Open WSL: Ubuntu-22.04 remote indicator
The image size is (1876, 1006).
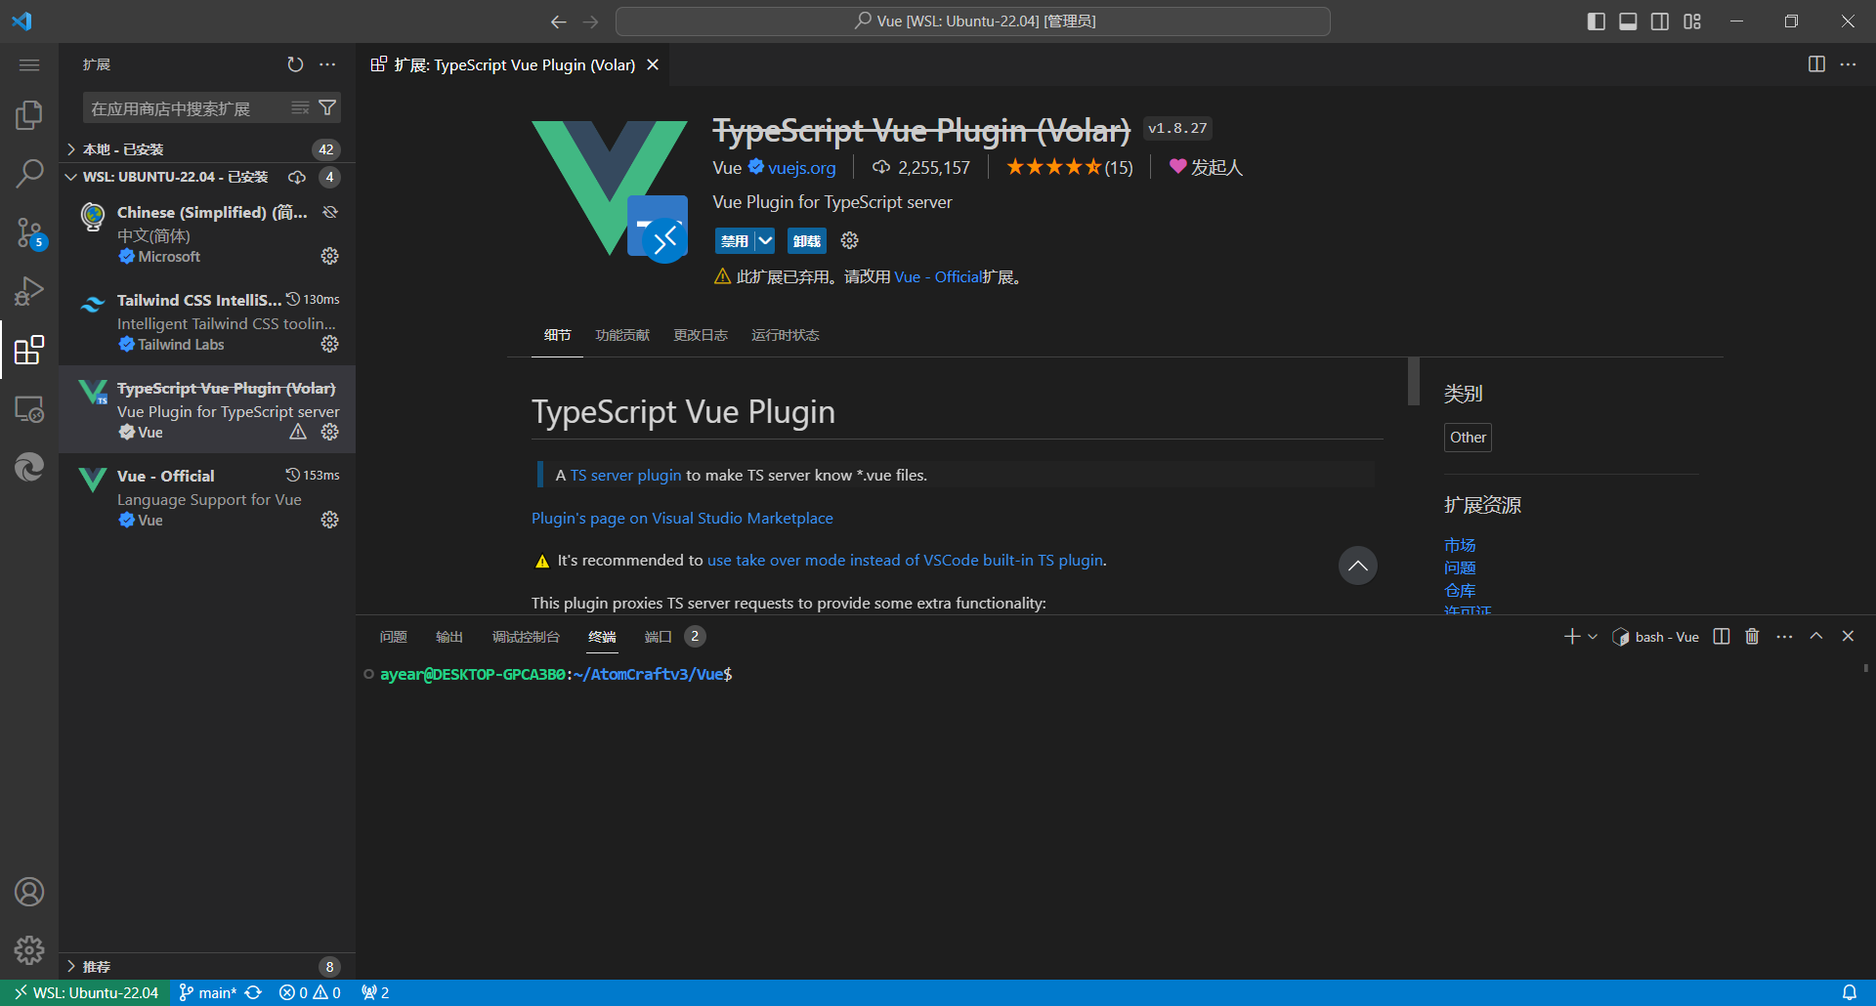point(86,992)
